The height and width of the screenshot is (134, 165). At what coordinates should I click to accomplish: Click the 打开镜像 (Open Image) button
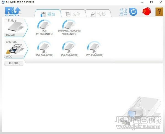click(x=14, y=63)
